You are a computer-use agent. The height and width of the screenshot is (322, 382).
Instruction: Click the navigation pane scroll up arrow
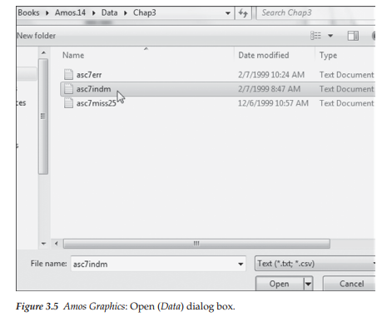click(43, 52)
